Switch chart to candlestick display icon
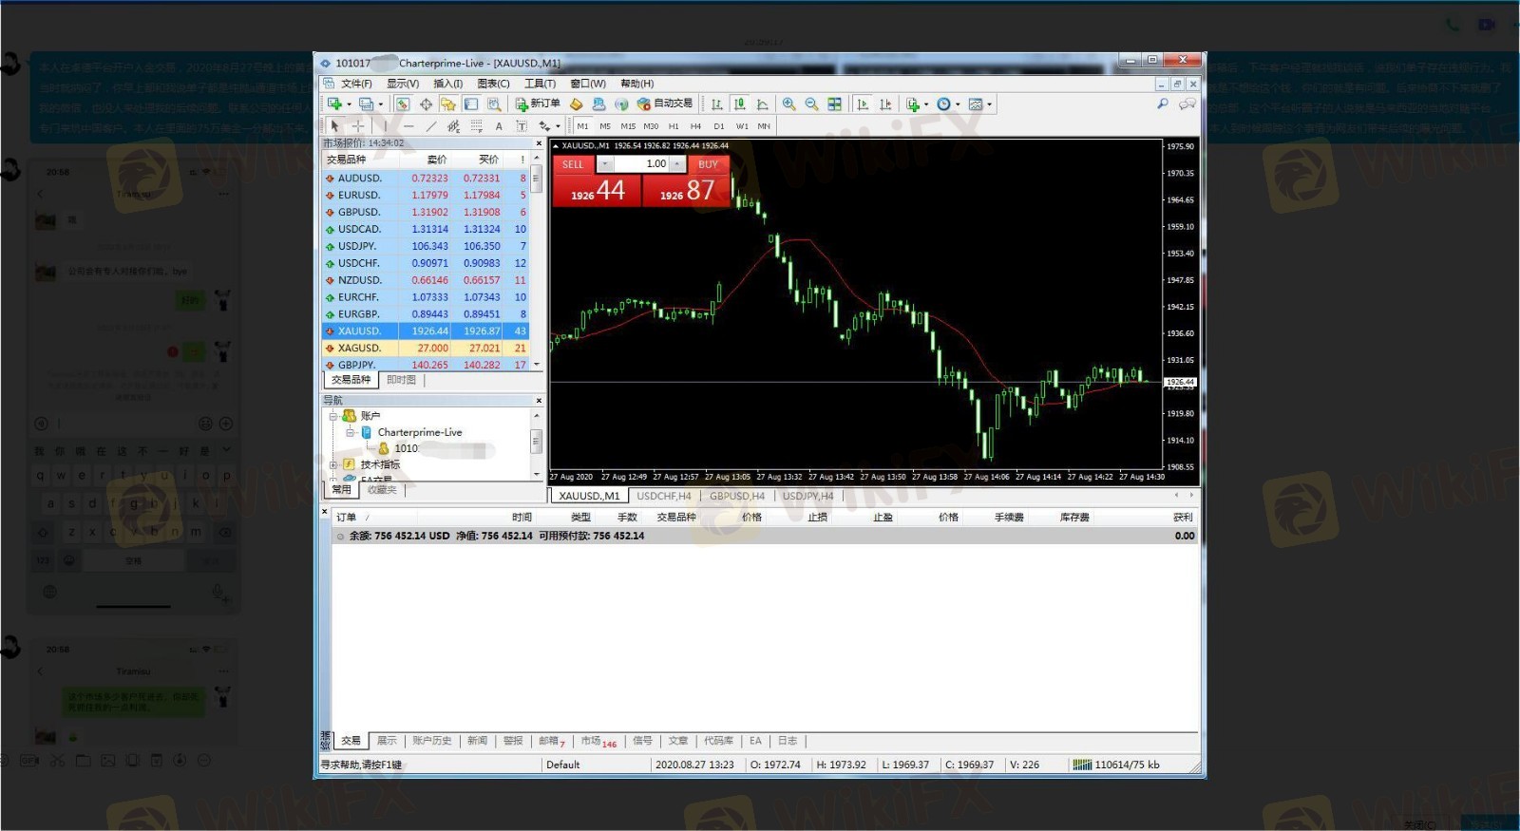 point(739,104)
